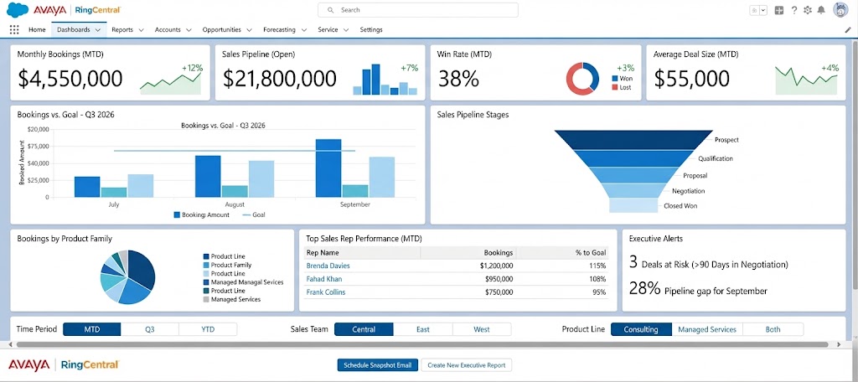Click the Avaya logo in header

point(49,10)
